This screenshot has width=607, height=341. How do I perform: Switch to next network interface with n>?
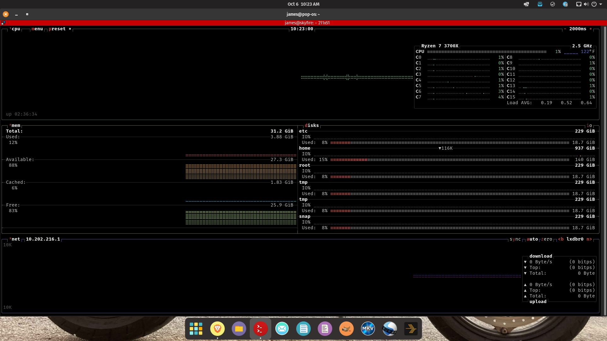point(589,239)
